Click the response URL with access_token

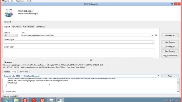click(53, 65)
